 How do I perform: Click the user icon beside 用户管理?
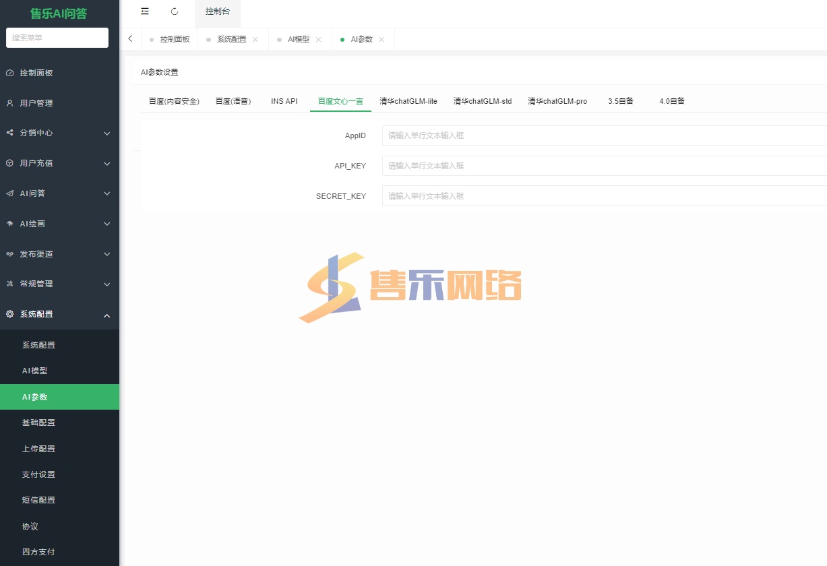coord(9,103)
